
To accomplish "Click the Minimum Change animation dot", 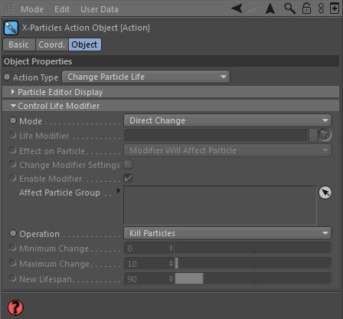I will [12, 248].
